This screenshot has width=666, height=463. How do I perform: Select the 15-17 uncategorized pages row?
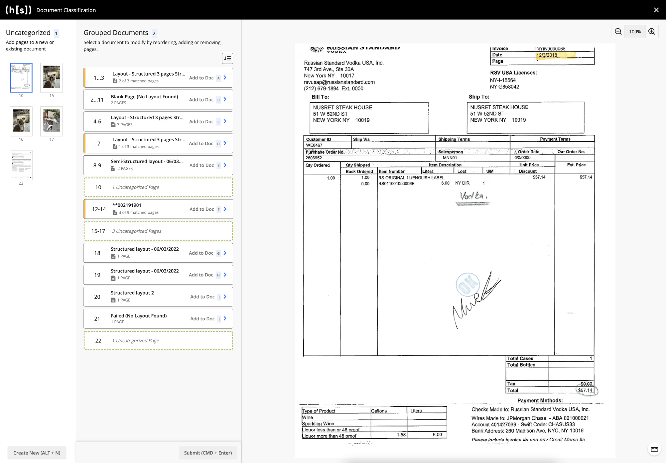click(x=158, y=231)
